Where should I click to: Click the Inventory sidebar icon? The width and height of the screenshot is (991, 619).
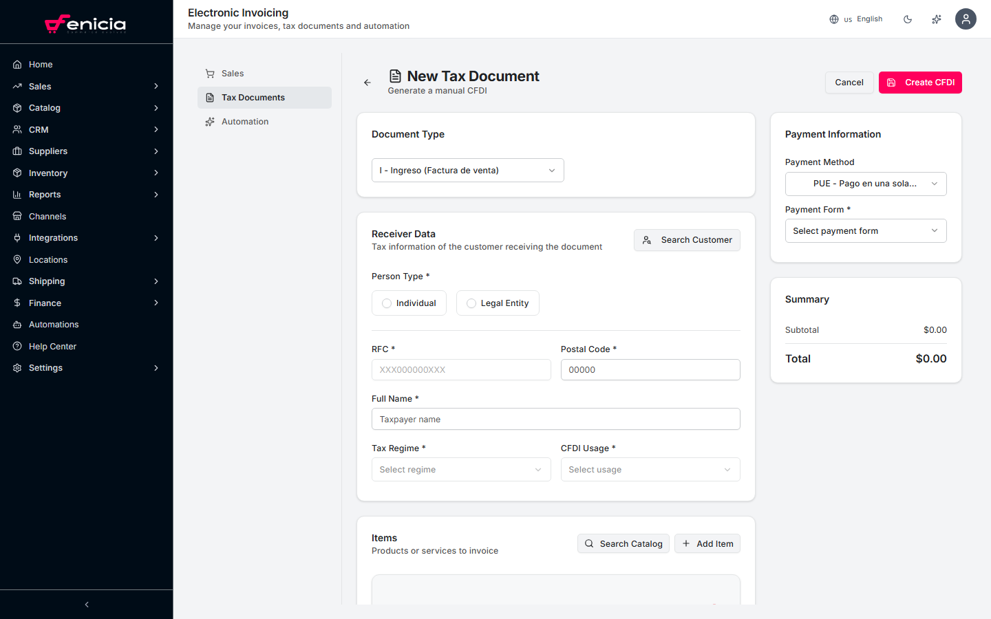click(17, 173)
